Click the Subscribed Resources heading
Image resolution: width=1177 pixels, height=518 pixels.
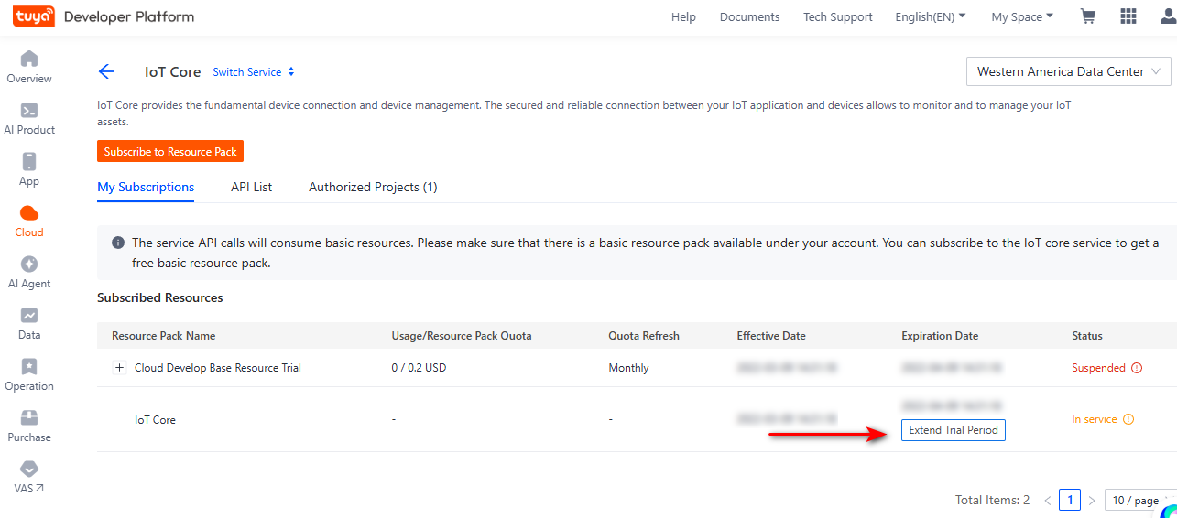pyautogui.click(x=160, y=297)
